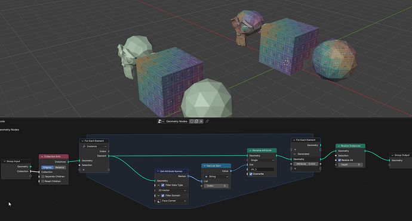
Task: Select the Relative transform space option
Action: click(x=60, y=167)
